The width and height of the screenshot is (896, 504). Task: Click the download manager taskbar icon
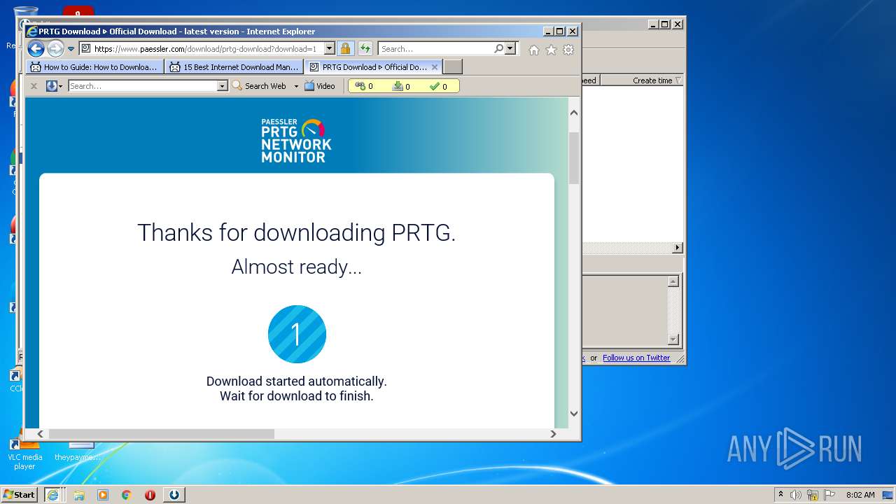pos(174,494)
